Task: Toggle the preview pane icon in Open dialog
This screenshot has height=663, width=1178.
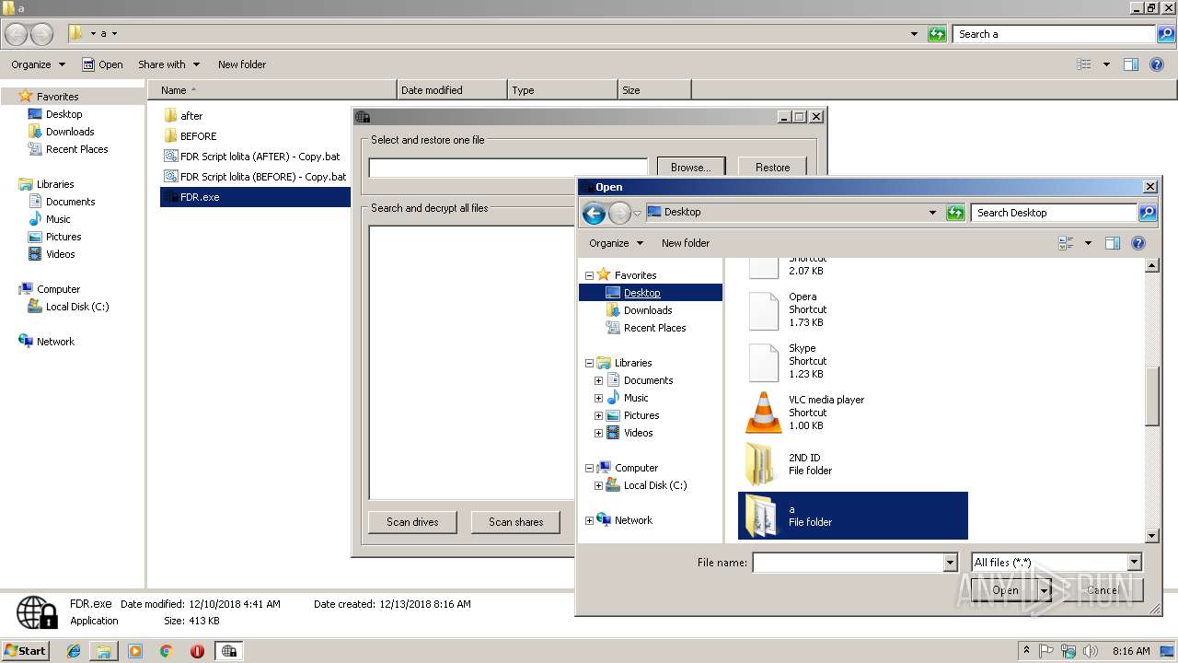Action: (1113, 243)
